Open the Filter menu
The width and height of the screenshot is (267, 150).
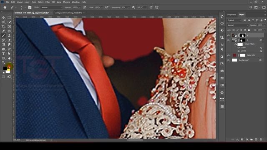click(x=48, y=2)
